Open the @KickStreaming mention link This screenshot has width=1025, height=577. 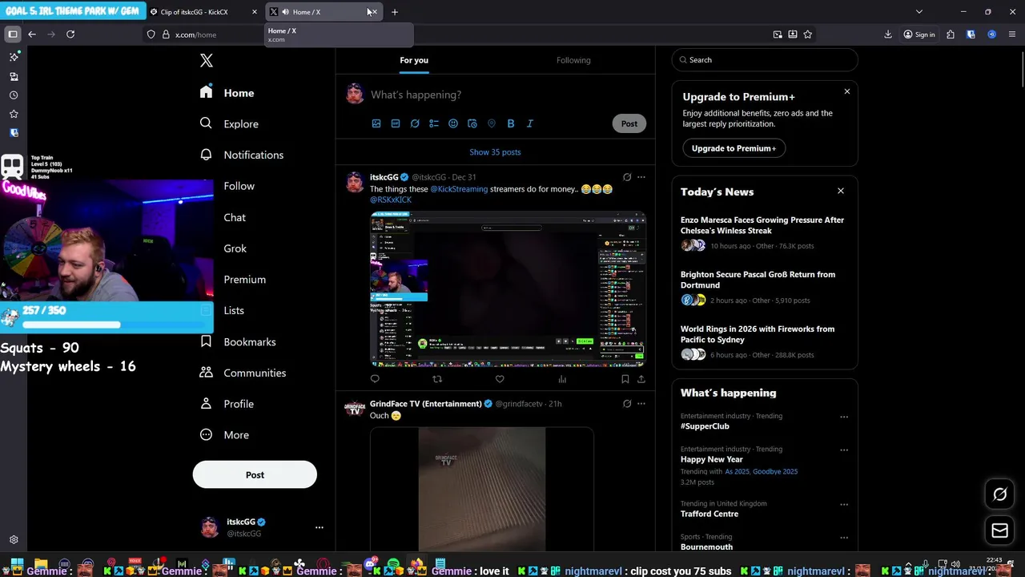pos(459,189)
